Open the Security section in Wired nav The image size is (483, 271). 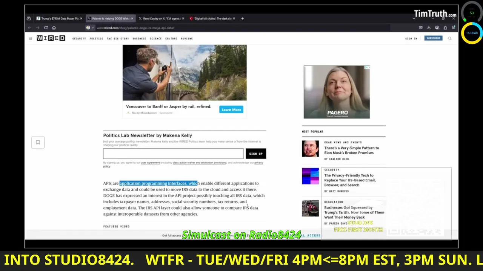pos(79,38)
